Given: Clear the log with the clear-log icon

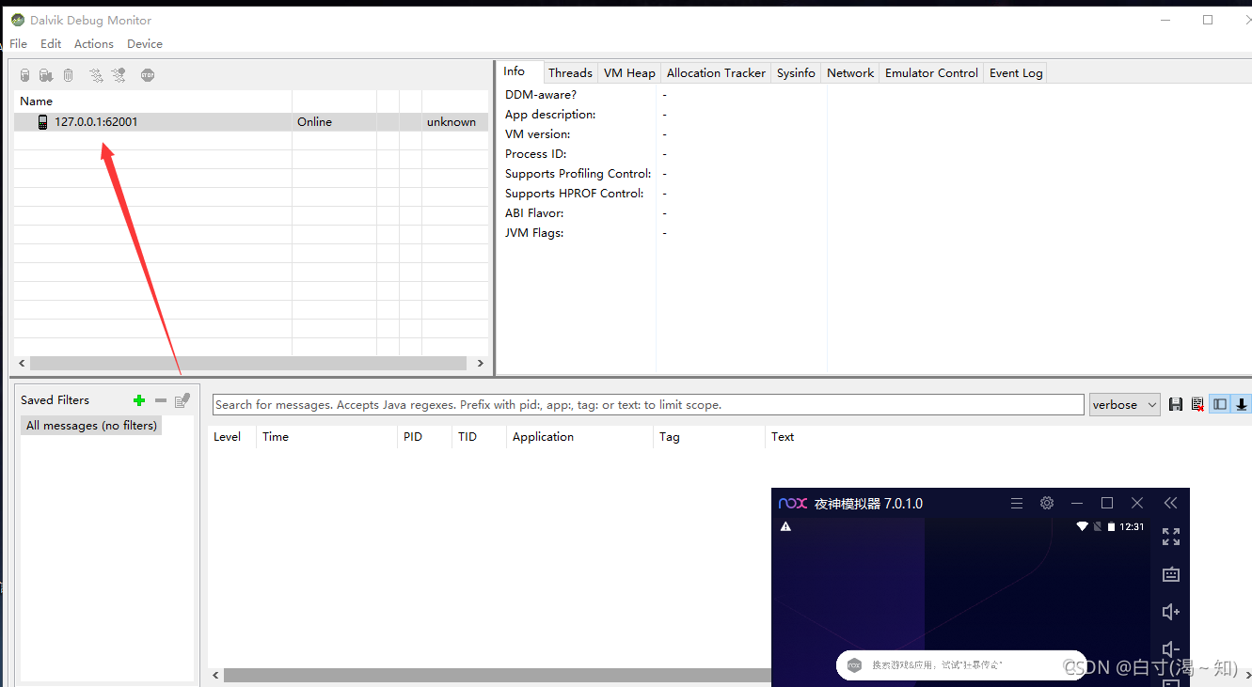Looking at the screenshot, I should (1197, 404).
